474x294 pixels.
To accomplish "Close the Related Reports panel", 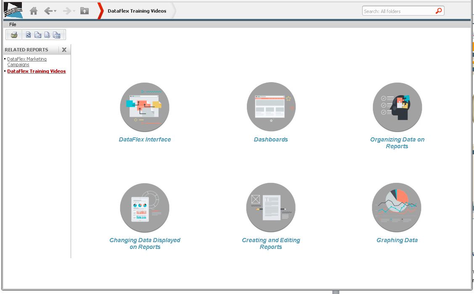I will click(64, 50).
